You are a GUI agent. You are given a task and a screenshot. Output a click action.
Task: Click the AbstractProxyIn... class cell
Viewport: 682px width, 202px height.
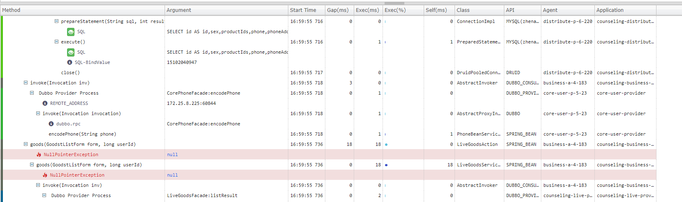(478, 113)
